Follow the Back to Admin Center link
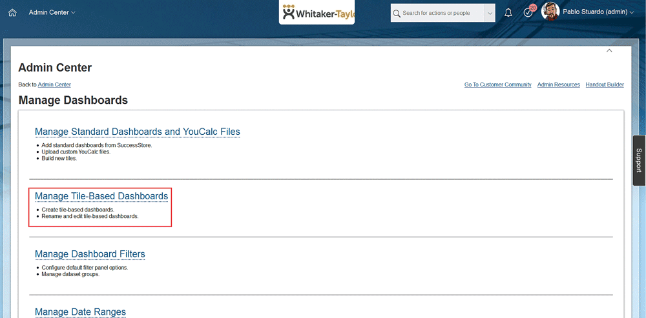Viewport: 646px width, 318px height. coord(54,84)
